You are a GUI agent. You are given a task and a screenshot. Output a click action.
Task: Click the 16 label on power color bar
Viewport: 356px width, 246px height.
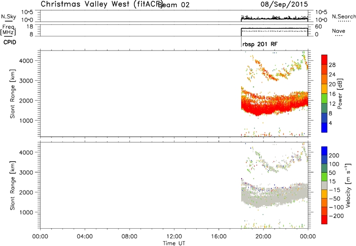[x=332, y=94]
